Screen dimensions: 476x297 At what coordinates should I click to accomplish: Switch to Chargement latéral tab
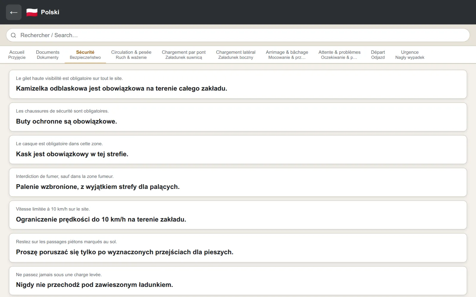click(236, 55)
